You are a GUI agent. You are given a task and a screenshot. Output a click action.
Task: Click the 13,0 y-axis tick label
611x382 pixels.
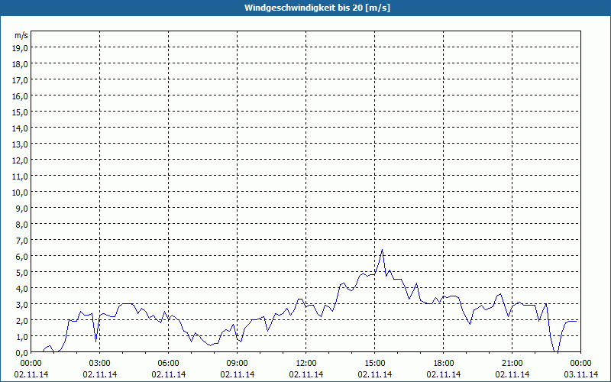coord(20,144)
